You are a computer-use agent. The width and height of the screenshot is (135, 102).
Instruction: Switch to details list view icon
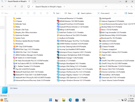[x=131, y=95]
